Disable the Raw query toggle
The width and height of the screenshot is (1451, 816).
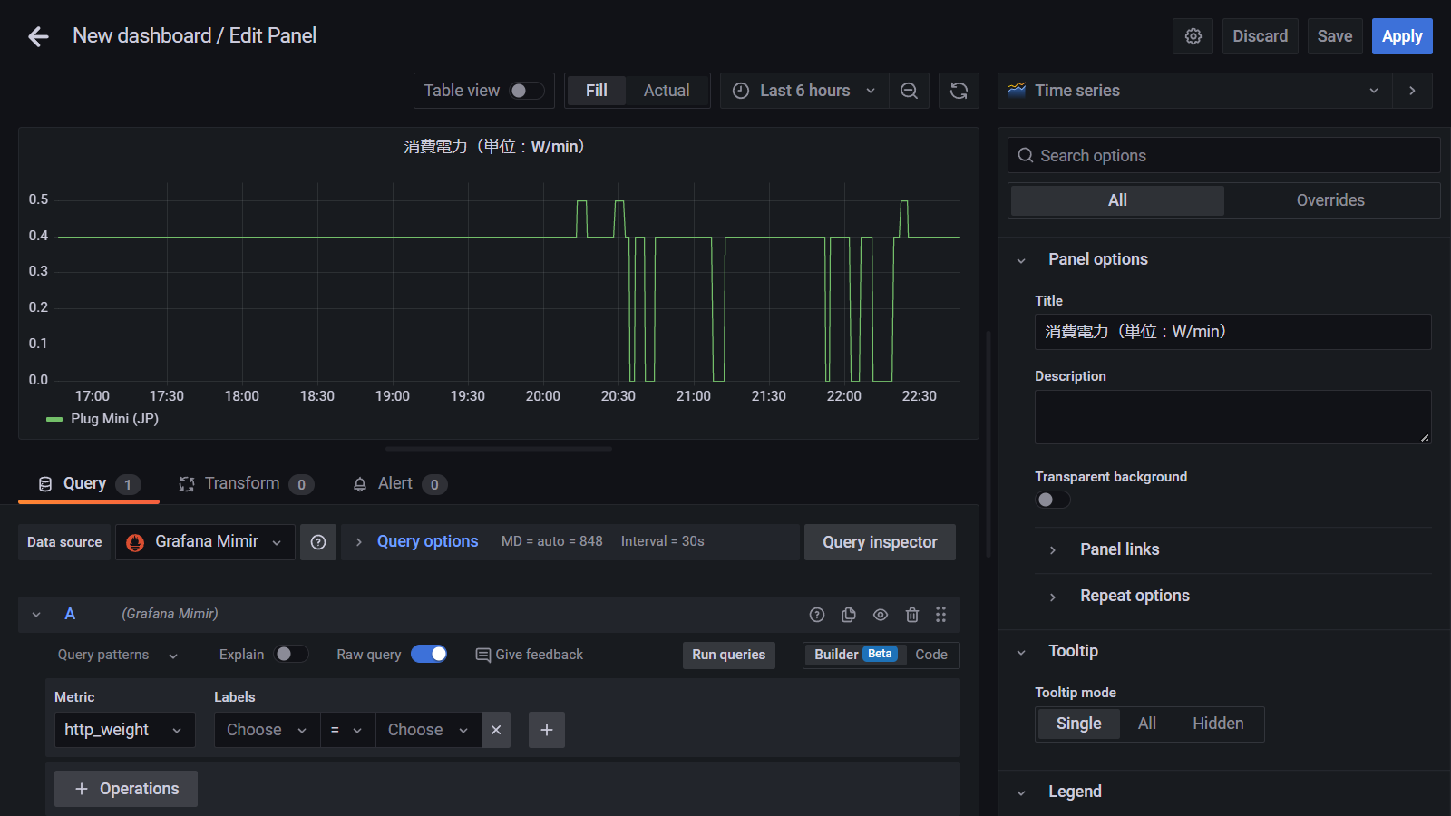[x=429, y=655]
